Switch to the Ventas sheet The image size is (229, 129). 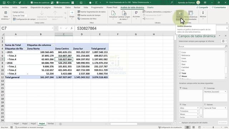[51, 124]
